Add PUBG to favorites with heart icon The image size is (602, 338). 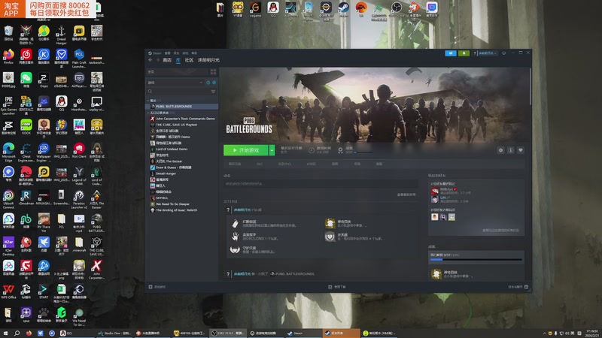point(521,150)
